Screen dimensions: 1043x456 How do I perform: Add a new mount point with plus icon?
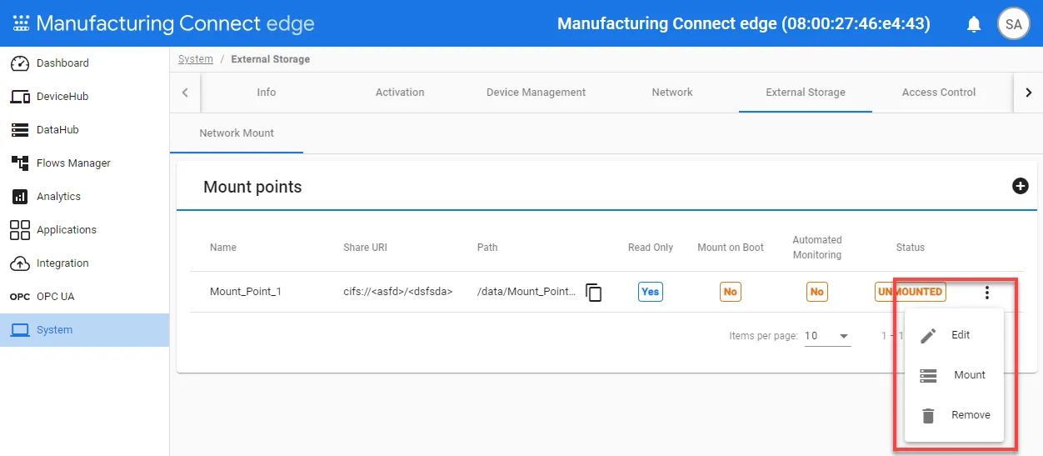coord(1020,186)
